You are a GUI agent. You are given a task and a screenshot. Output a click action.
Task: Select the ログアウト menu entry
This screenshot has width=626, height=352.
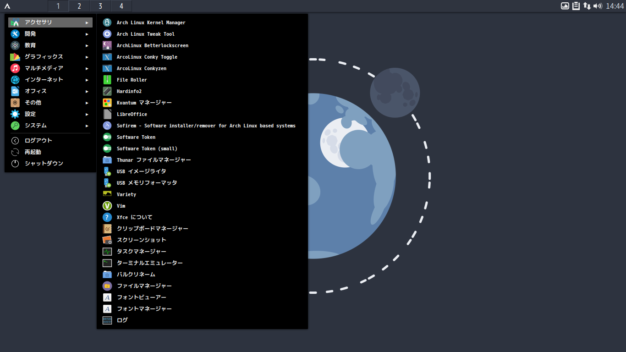click(x=50, y=141)
